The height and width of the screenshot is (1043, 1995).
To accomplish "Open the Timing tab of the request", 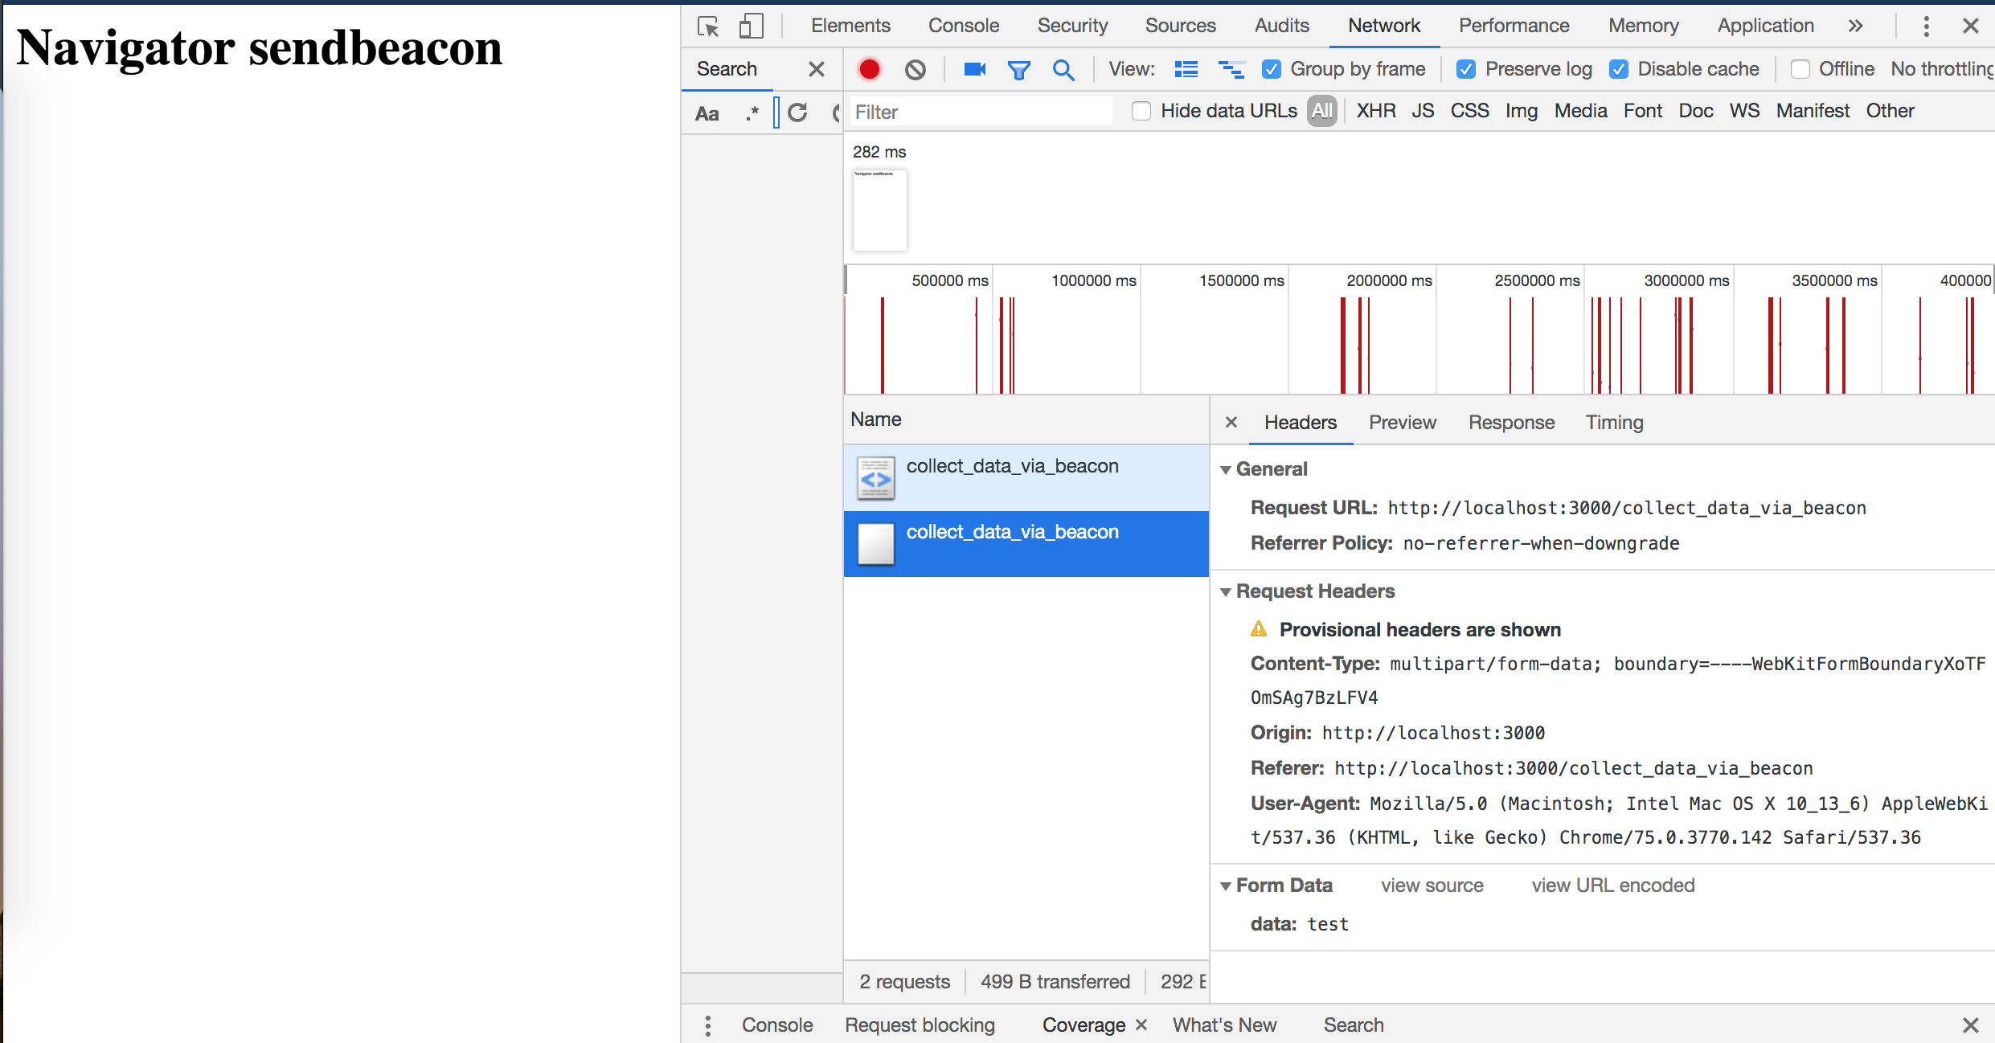I will [1613, 423].
